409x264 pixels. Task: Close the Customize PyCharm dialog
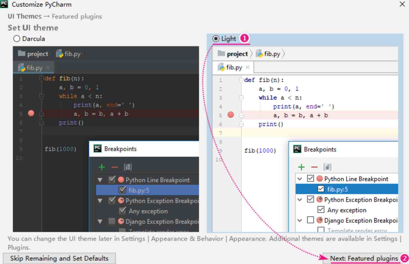(x=402, y=4)
